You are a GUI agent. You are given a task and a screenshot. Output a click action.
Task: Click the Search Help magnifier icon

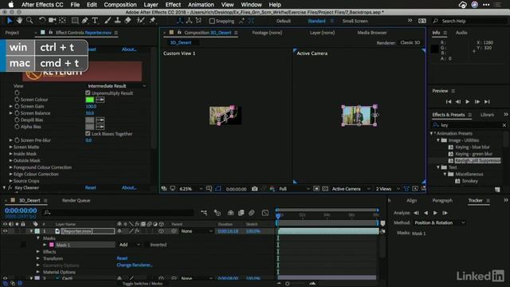coord(436,21)
